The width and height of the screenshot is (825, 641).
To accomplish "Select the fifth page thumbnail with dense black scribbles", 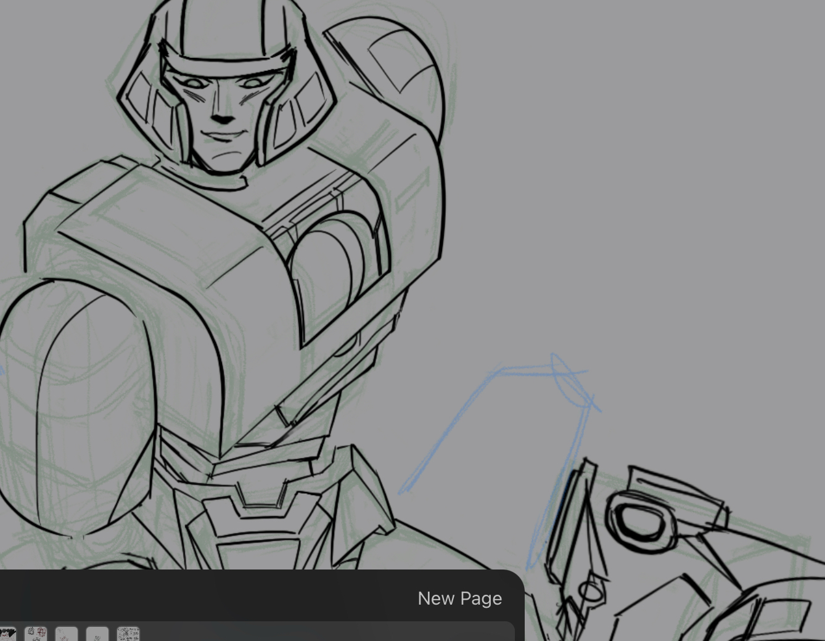I will pos(128,634).
